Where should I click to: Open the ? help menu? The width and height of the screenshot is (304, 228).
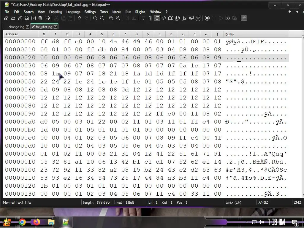coord(166,12)
